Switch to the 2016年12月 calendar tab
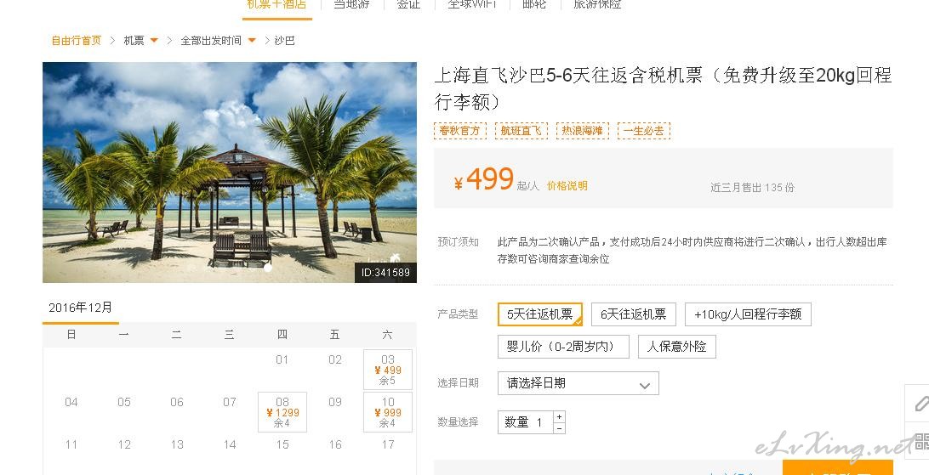 click(81, 308)
